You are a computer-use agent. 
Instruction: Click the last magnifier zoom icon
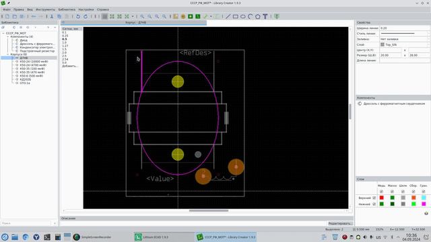coord(164,16)
